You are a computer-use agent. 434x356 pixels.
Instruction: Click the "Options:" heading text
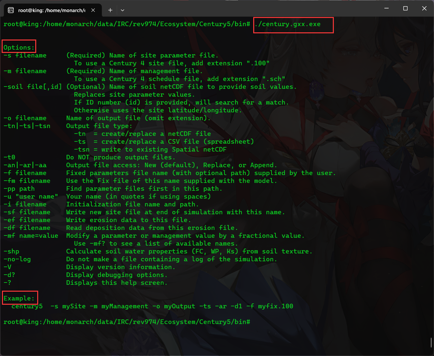pyautogui.click(x=19, y=48)
